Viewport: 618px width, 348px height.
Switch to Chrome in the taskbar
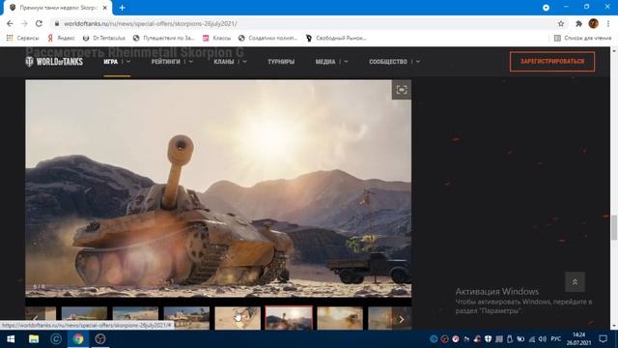click(78, 339)
